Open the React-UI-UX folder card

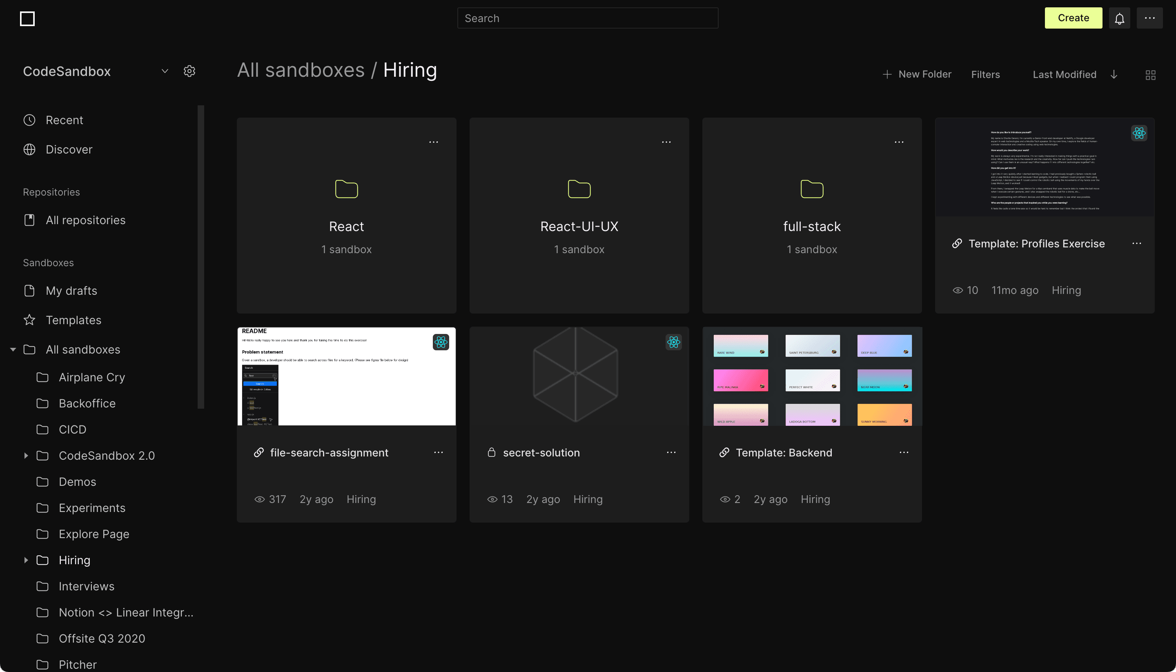point(579,216)
